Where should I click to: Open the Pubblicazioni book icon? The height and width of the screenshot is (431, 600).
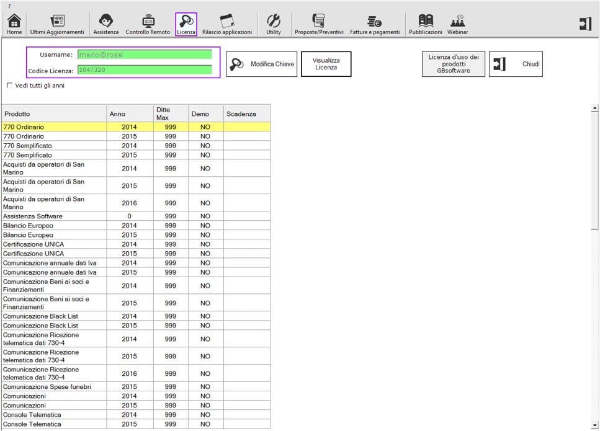pyautogui.click(x=426, y=24)
